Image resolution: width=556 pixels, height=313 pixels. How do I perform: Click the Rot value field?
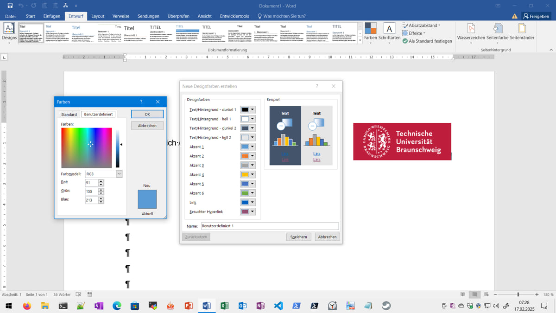91,183
